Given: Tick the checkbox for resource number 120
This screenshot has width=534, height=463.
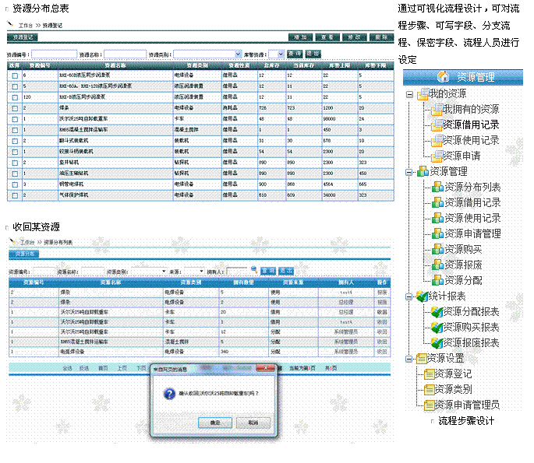Looking at the screenshot, I should pos(15,97).
